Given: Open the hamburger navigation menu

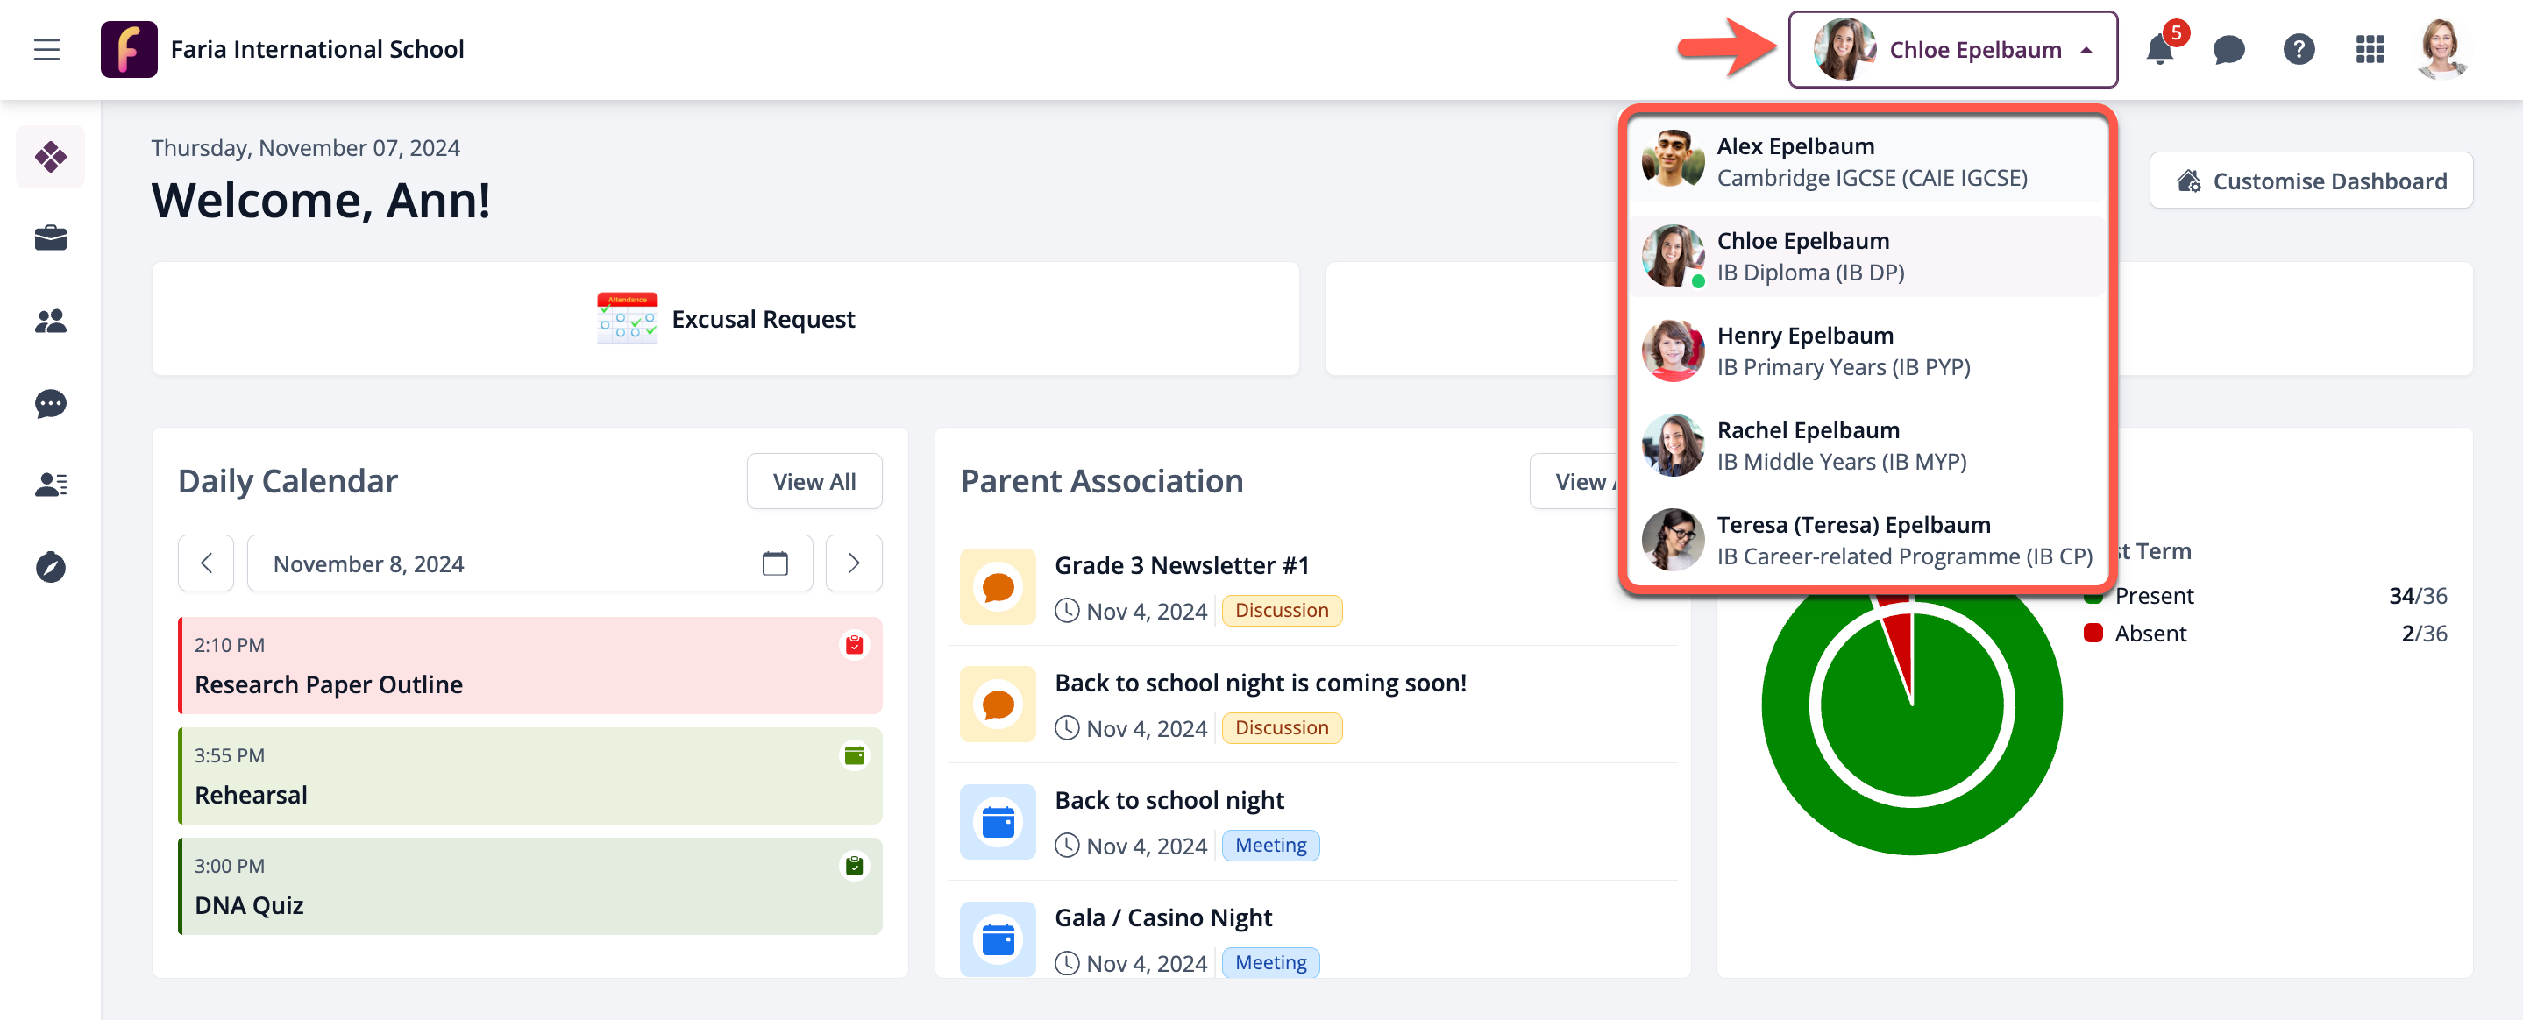Looking at the screenshot, I should coord(47,50).
